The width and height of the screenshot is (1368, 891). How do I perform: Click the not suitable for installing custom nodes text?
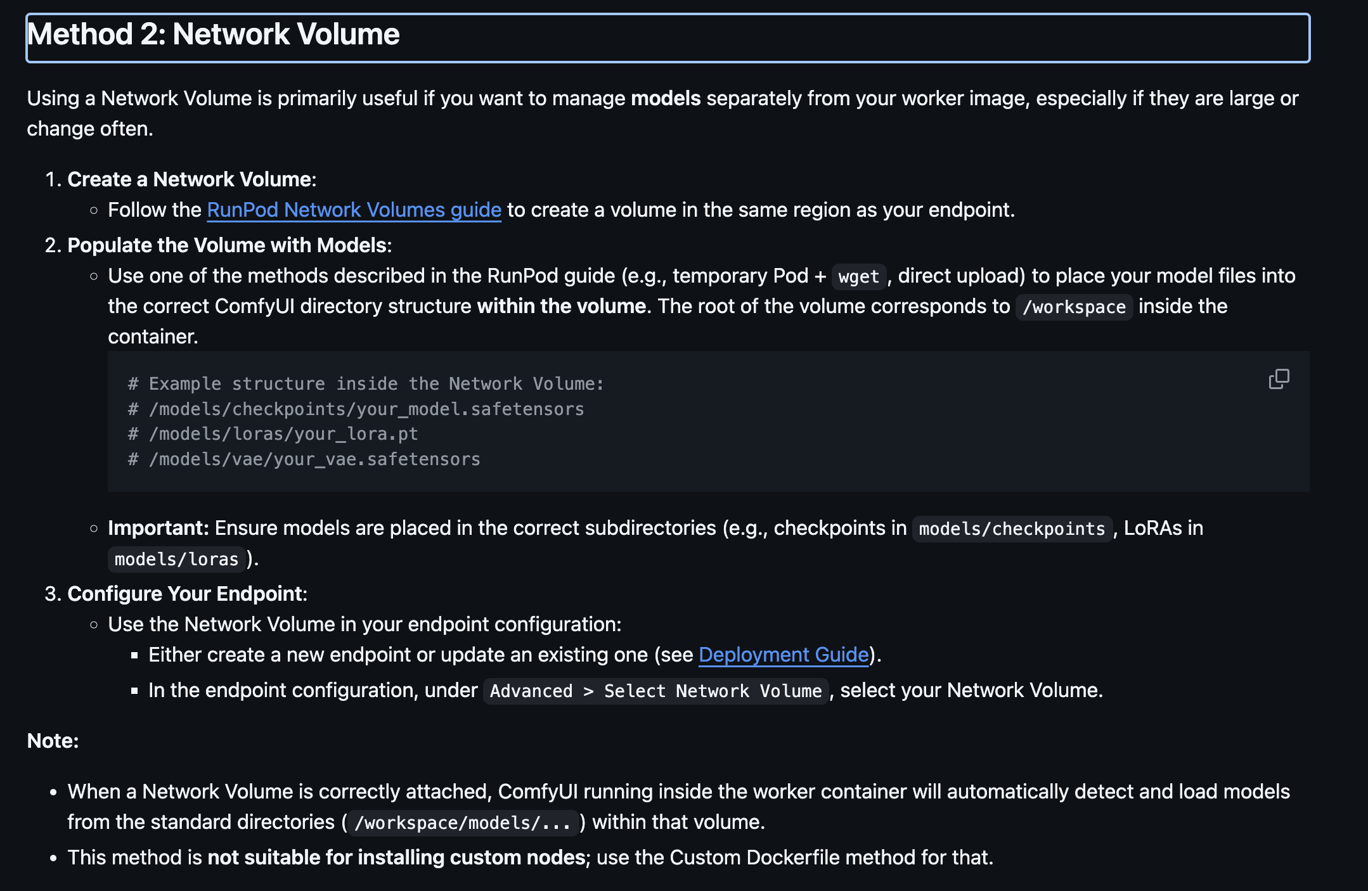(396, 857)
